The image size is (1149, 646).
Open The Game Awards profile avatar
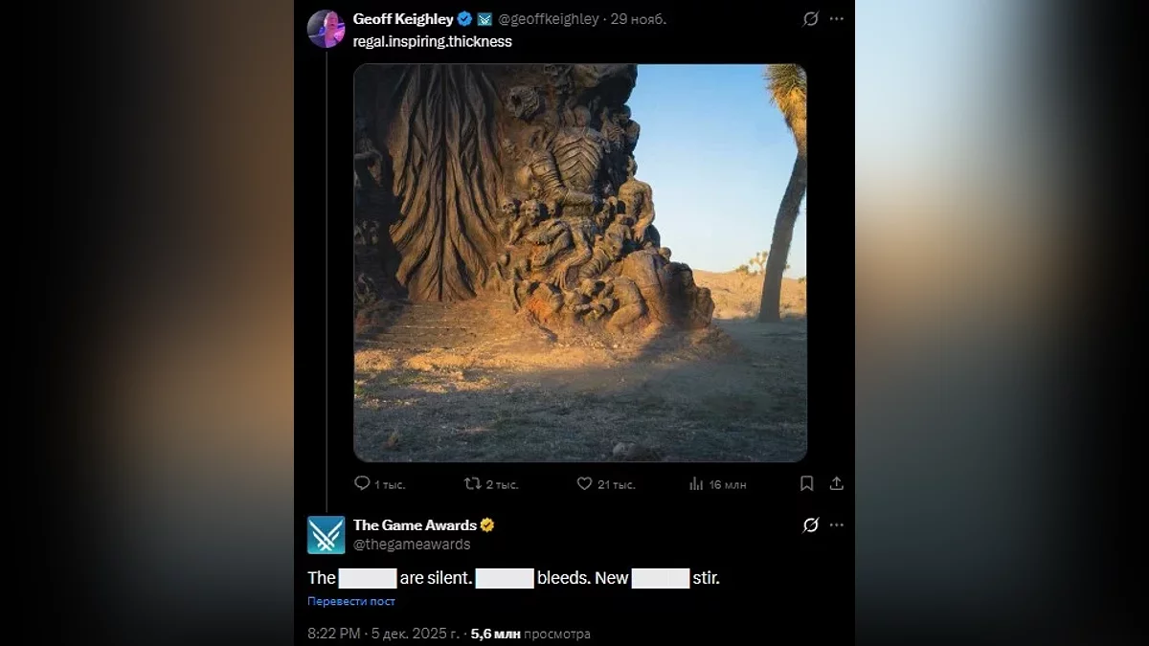tap(326, 534)
